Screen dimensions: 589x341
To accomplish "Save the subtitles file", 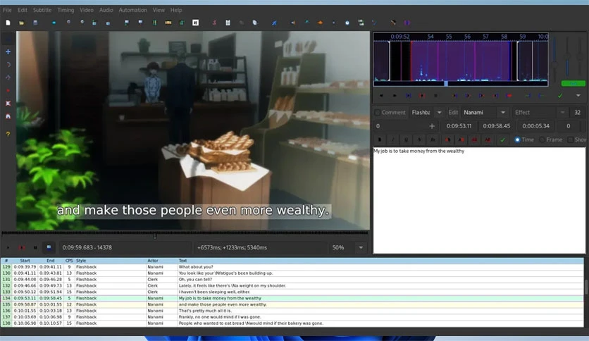I will pyautogui.click(x=35, y=23).
